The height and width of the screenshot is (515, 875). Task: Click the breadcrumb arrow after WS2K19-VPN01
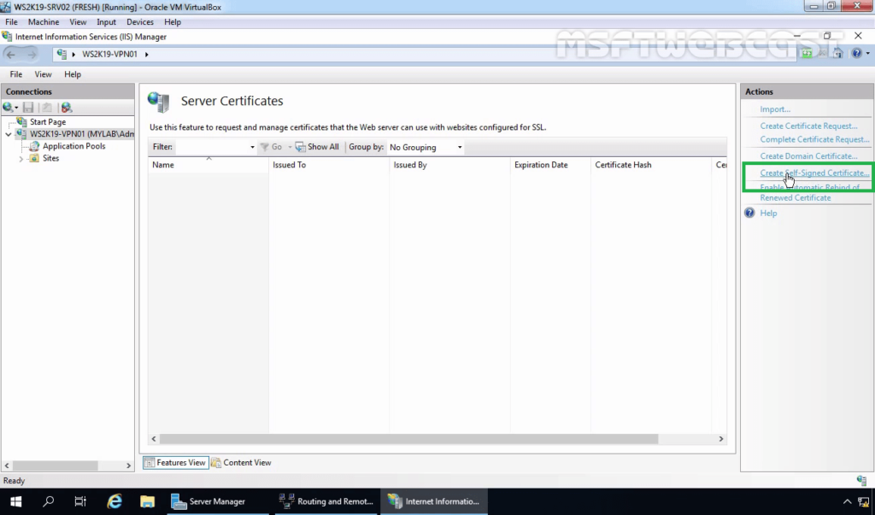(147, 54)
